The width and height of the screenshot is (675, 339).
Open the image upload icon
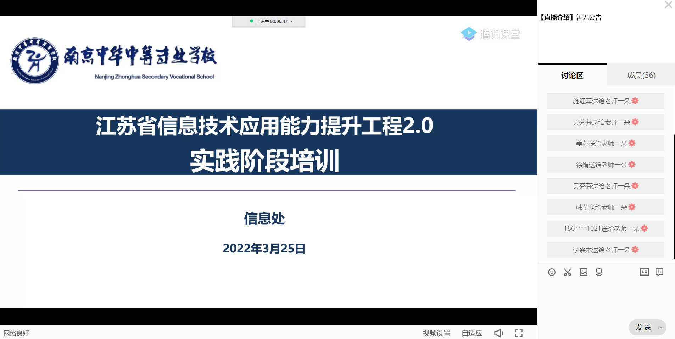pyautogui.click(x=584, y=272)
